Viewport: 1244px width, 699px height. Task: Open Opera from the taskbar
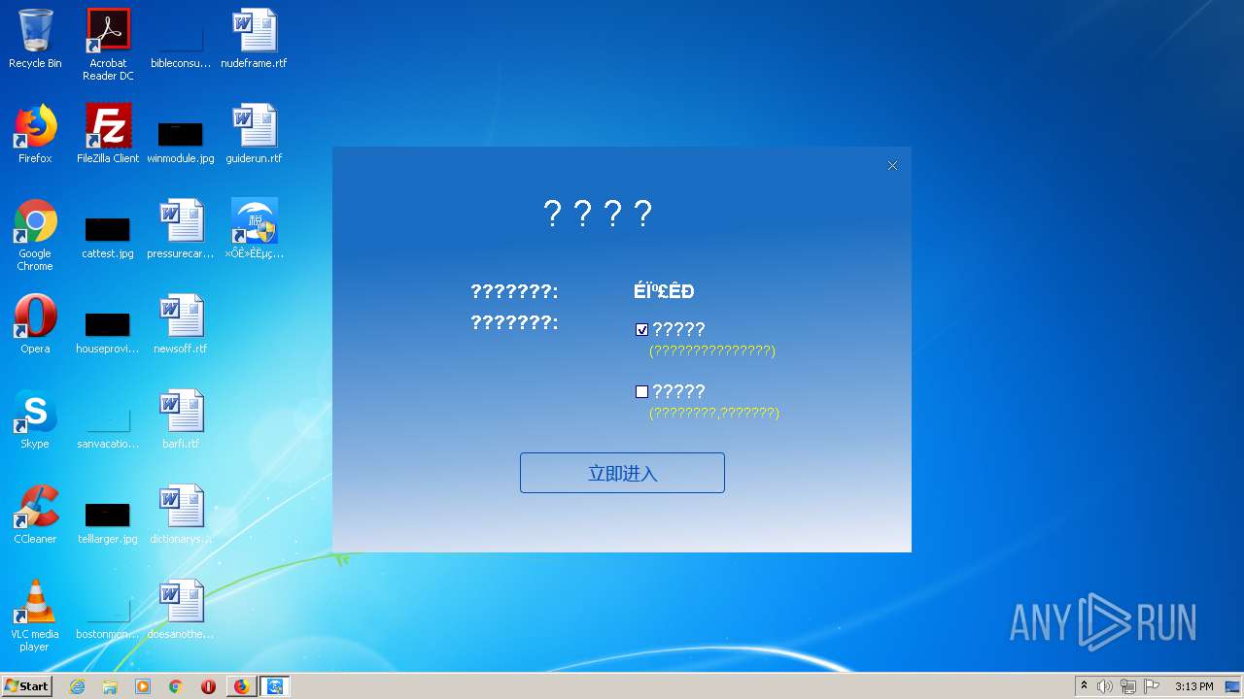click(x=208, y=686)
